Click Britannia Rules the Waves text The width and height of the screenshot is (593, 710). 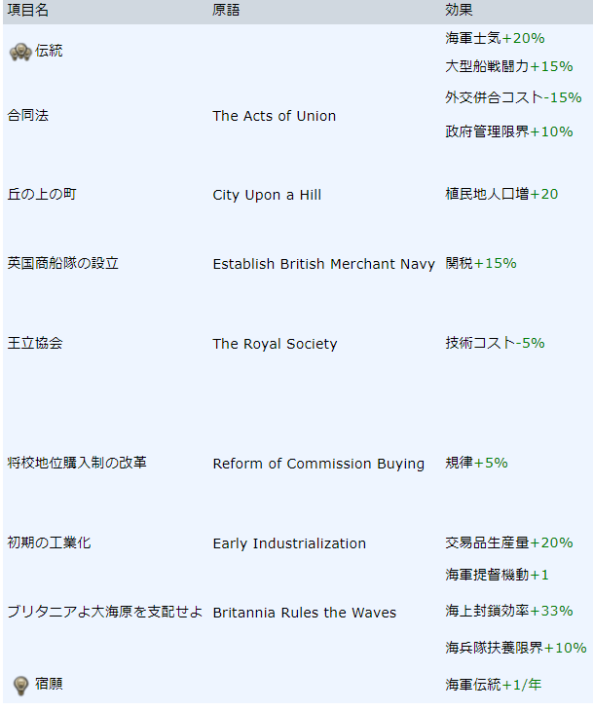(305, 613)
